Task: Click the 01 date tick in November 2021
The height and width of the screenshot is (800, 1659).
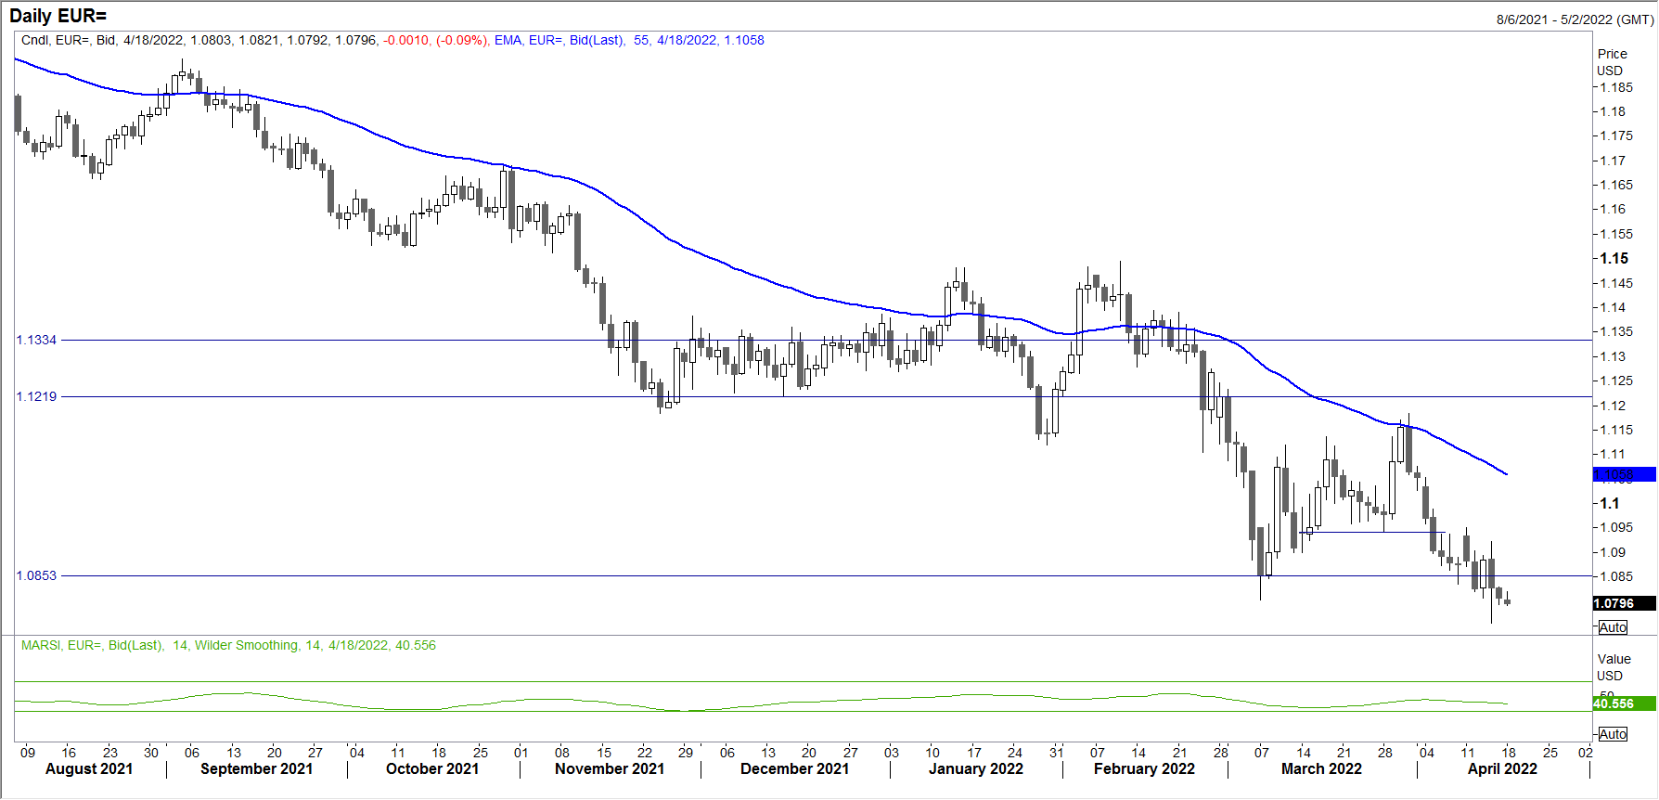Action: (x=521, y=753)
